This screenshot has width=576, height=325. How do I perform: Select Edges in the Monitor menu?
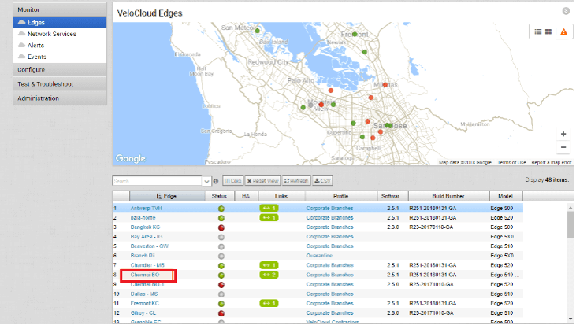pos(60,22)
